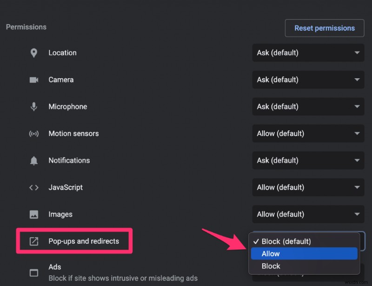This screenshot has height=286, width=372.
Task: Click the Pop-ups and redirects icon
Action: (x=33, y=241)
